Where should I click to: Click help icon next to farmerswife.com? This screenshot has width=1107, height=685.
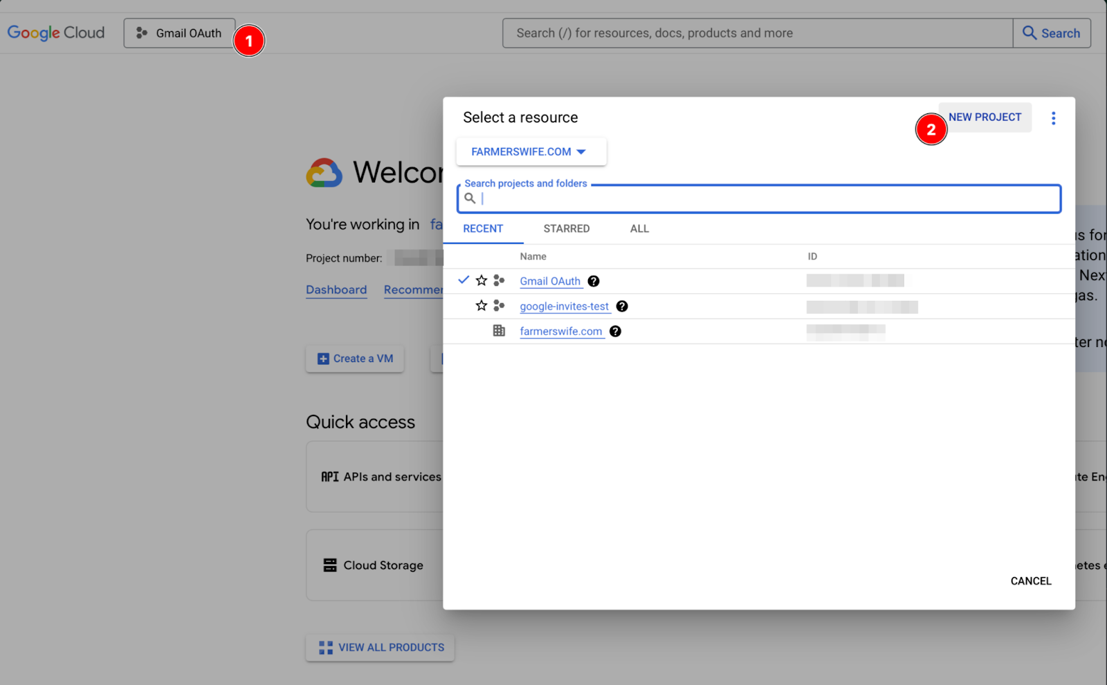615,331
